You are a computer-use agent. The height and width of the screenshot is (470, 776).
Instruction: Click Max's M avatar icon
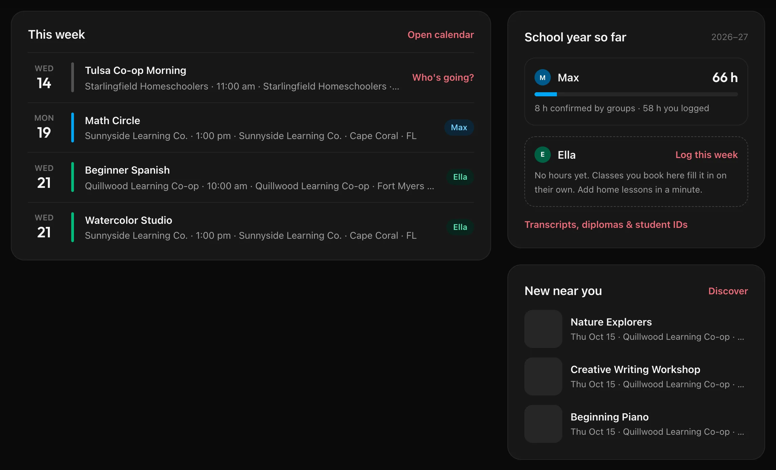point(543,78)
